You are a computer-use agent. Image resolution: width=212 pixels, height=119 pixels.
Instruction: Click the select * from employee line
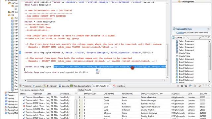click(x=40, y=22)
